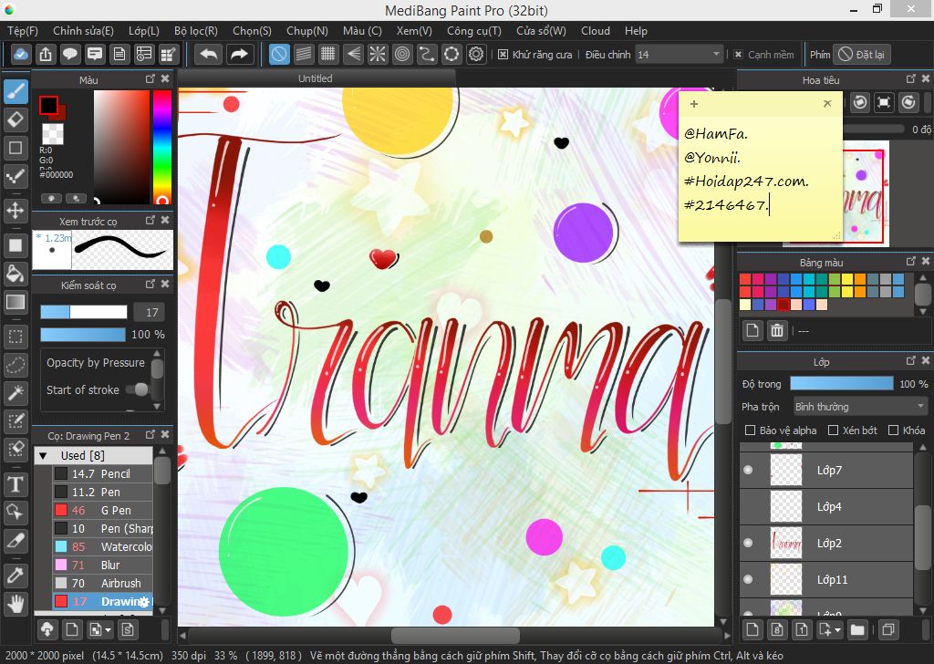Click the Redo arrow in toolbar
The height and width of the screenshot is (664, 934).
(x=239, y=55)
